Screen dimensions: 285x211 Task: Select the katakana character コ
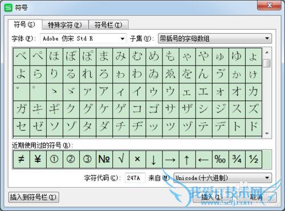pyautogui.click(x=137, y=109)
